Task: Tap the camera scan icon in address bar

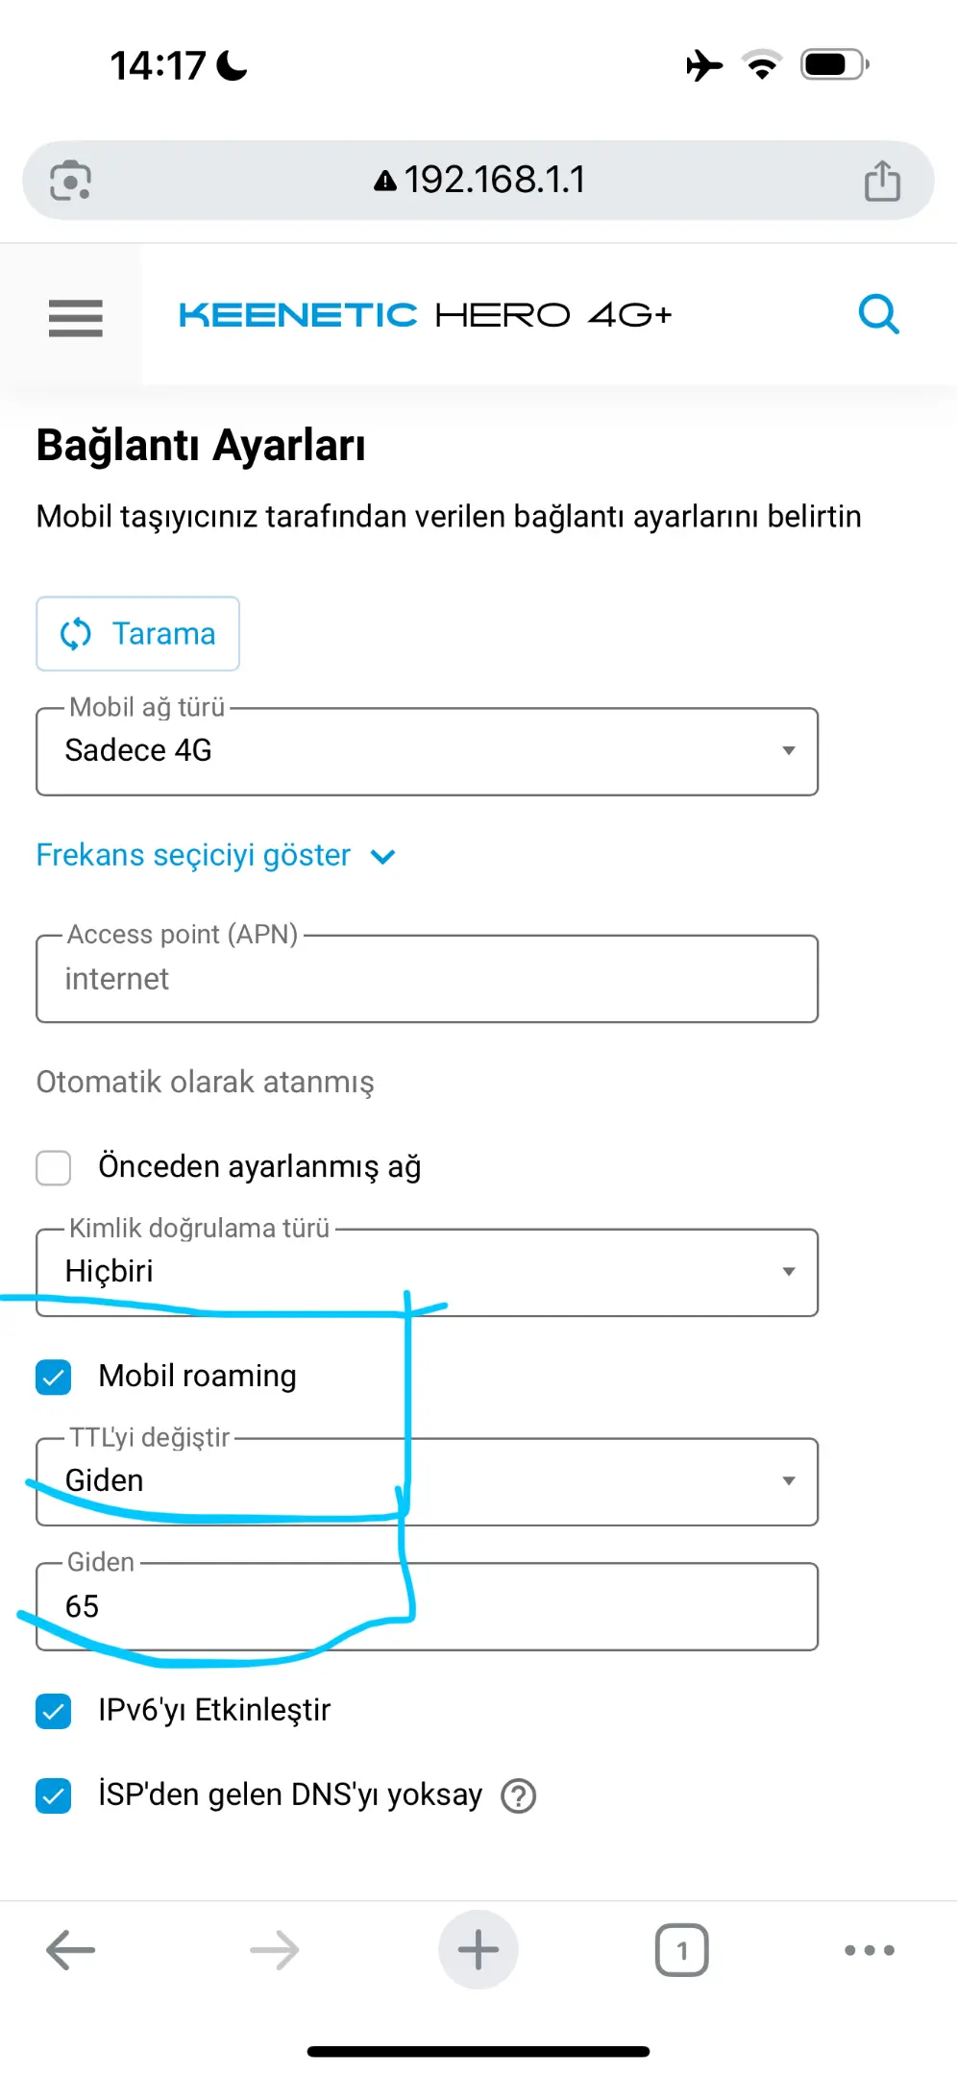Action: (71, 180)
